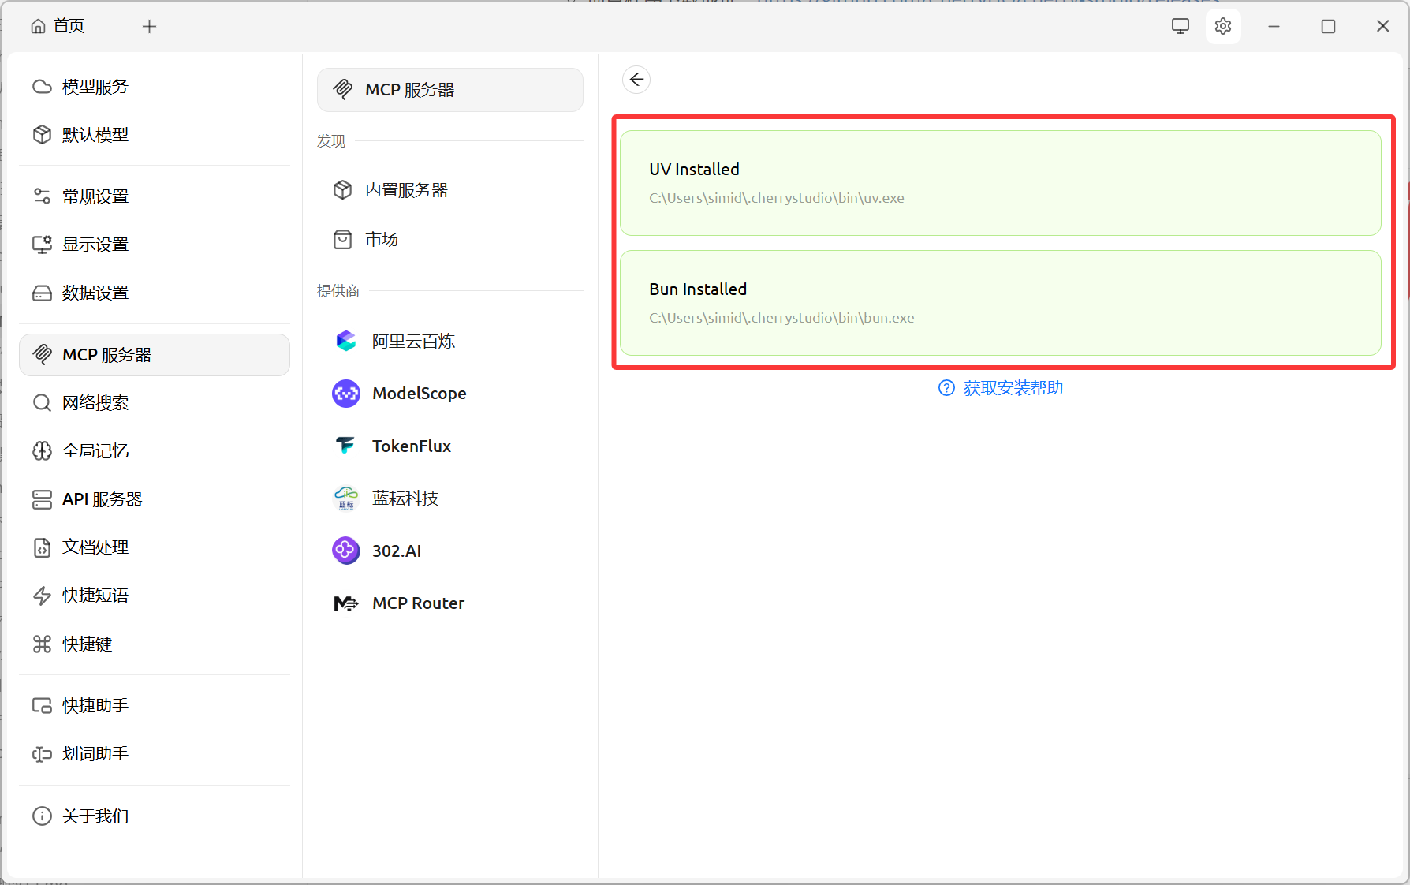Open the ModelScope provider
Viewport: 1410px width, 885px height.
pos(418,394)
